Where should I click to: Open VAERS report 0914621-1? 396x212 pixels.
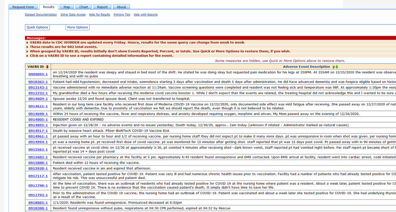click(x=38, y=106)
